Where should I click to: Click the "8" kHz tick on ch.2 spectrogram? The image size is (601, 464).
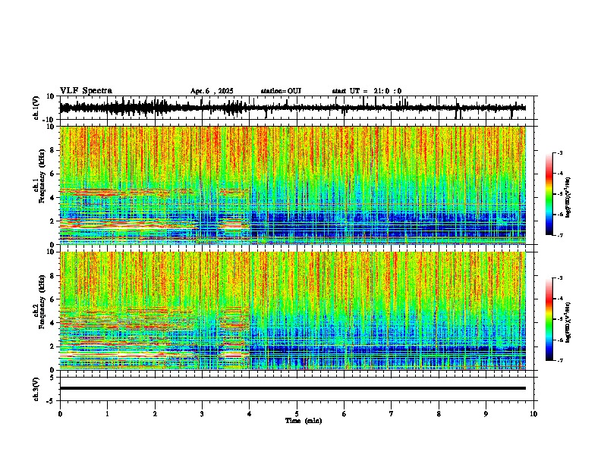pos(53,276)
